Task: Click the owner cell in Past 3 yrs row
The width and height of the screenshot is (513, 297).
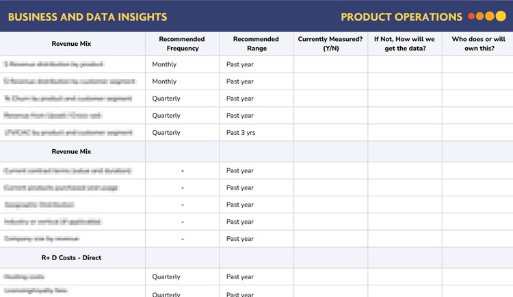Action: pyautogui.click(x=477, y=133)
